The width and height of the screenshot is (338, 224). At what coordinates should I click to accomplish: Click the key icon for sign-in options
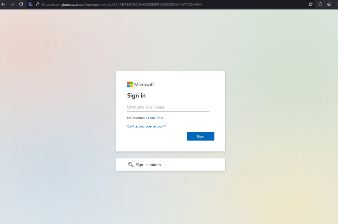[131, 165]
